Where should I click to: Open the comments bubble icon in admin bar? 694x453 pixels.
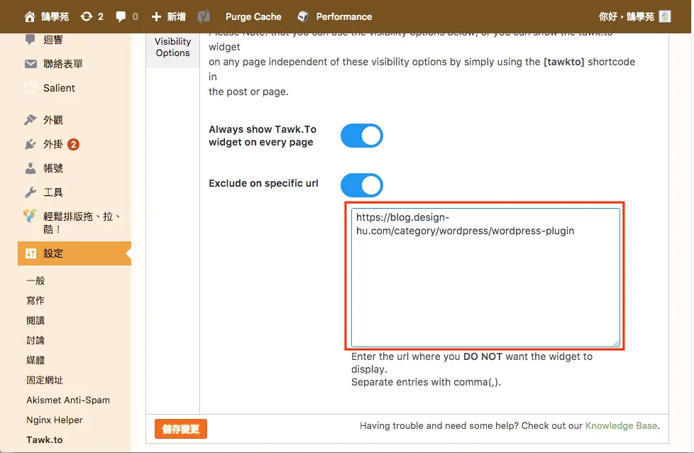(x=121, y=17)
